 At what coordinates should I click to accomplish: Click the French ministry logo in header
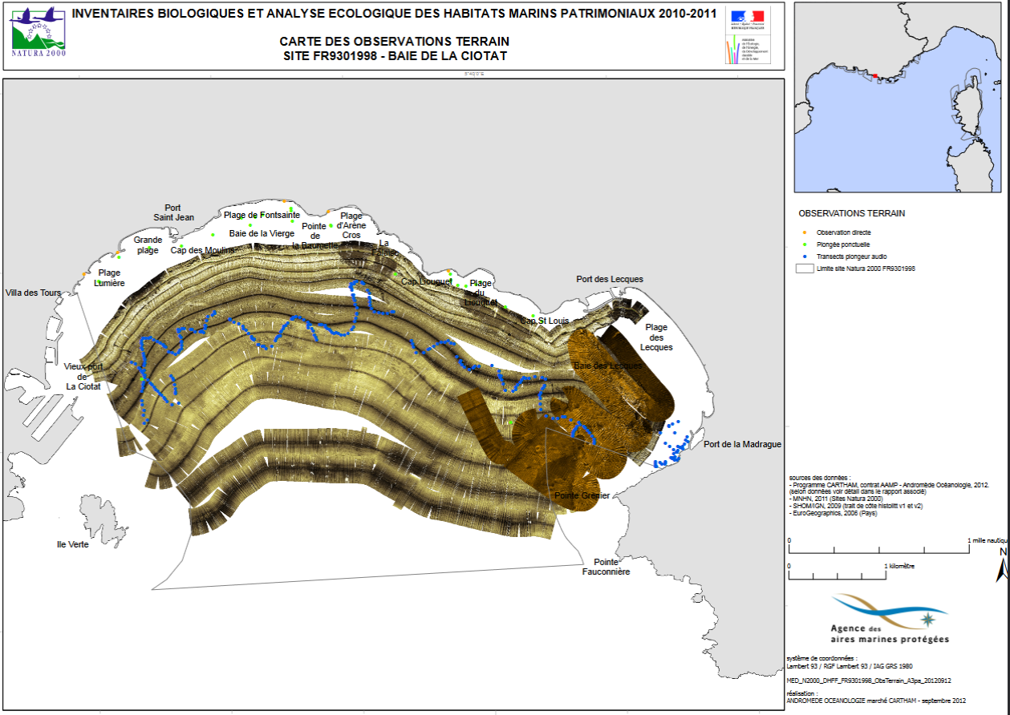(x=745, y=35)
